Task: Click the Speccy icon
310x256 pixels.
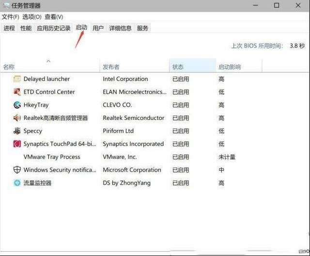Action: [x=17, y=131]
